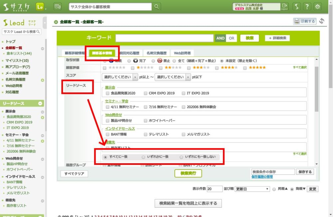
Task: Open the 並び順 更新日 dropdown
Action: click(x=252, y=189)
